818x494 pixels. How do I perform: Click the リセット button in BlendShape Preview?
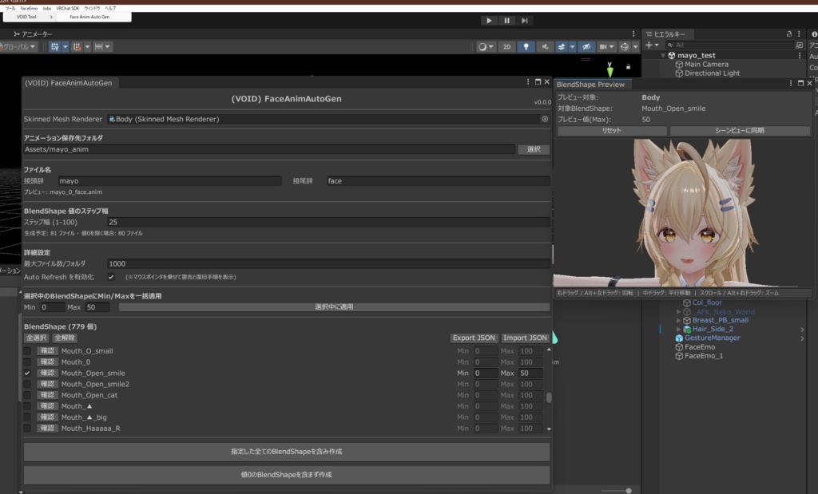click(x=612, y=130)
